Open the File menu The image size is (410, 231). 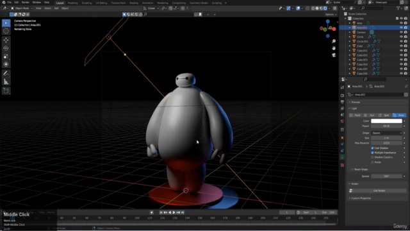click(10, 3)
